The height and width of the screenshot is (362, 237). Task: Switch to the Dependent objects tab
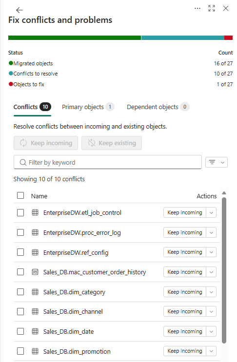158,107
